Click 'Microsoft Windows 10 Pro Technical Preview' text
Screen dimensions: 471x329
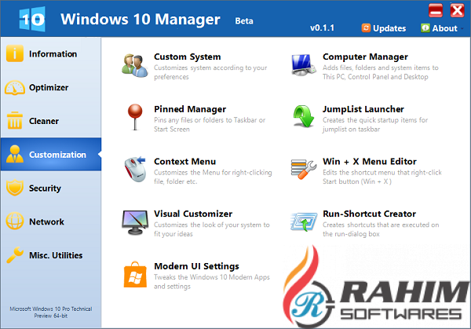click(51, 313)
